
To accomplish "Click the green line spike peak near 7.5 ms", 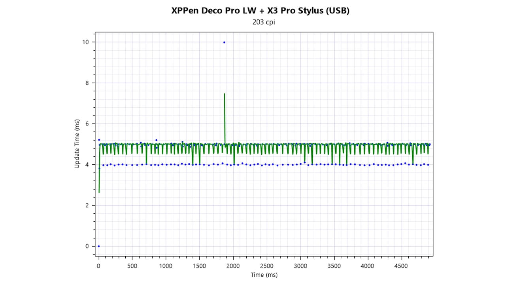I will click(x=224, y=94).
